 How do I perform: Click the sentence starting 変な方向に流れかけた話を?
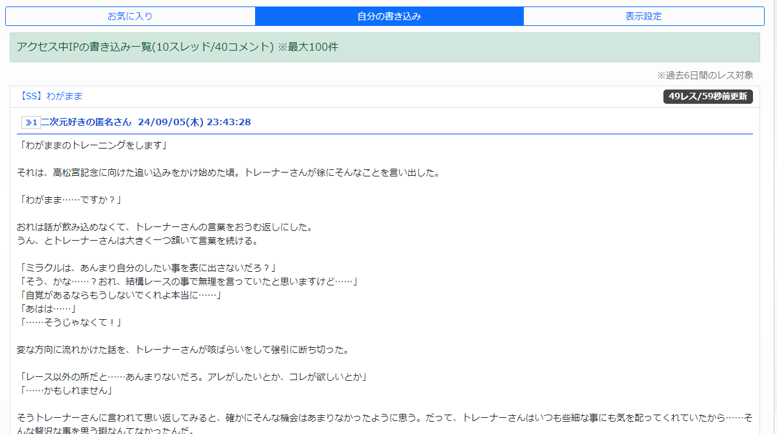point(183,349)
